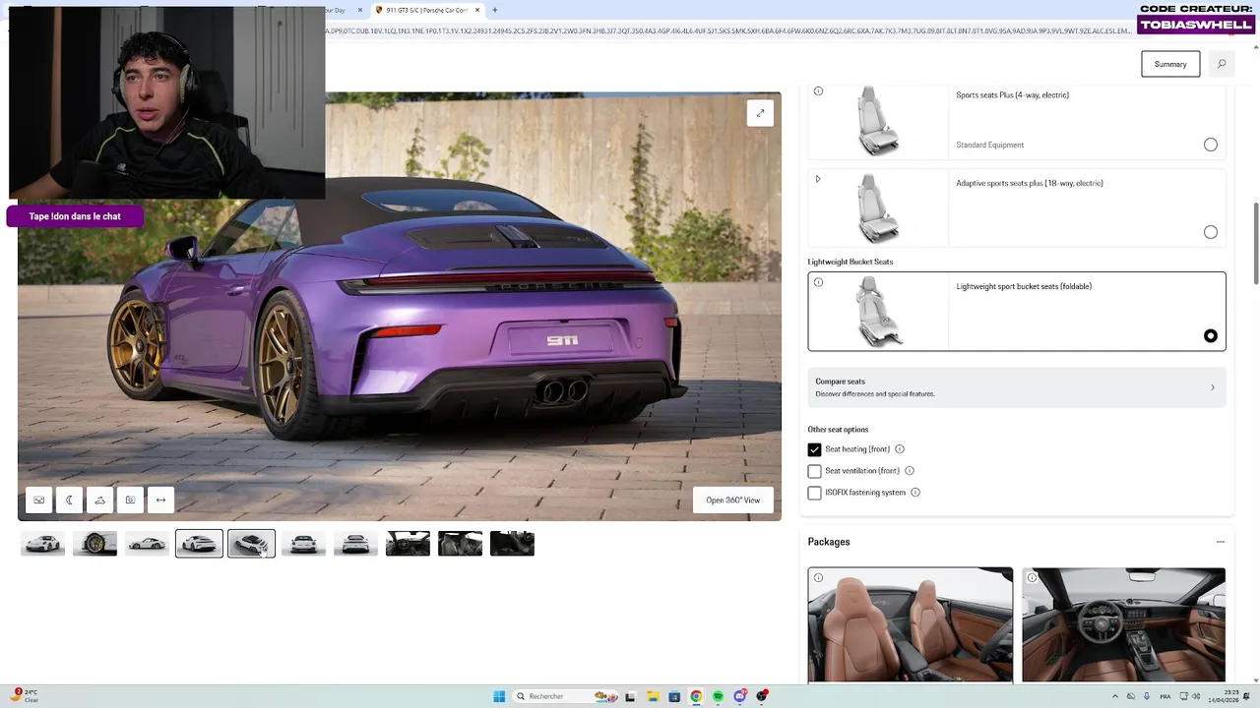The width and height of the screenshot is (1260, 708).
Task: Click the 'Tape !don dans le chat' banner
Action: 75,216
